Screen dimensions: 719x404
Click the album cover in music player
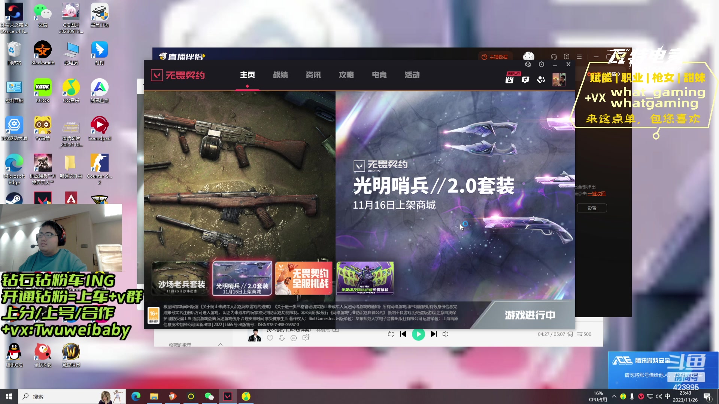pyautogui.click(x=255, y=336)
